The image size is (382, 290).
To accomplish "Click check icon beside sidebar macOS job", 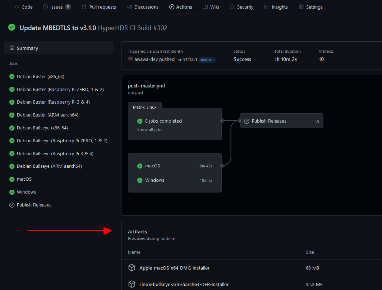I will (x=12, y=179).
